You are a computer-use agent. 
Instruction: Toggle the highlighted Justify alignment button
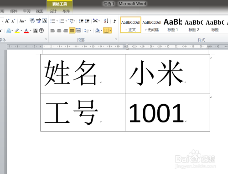click(x=72, y=31)
